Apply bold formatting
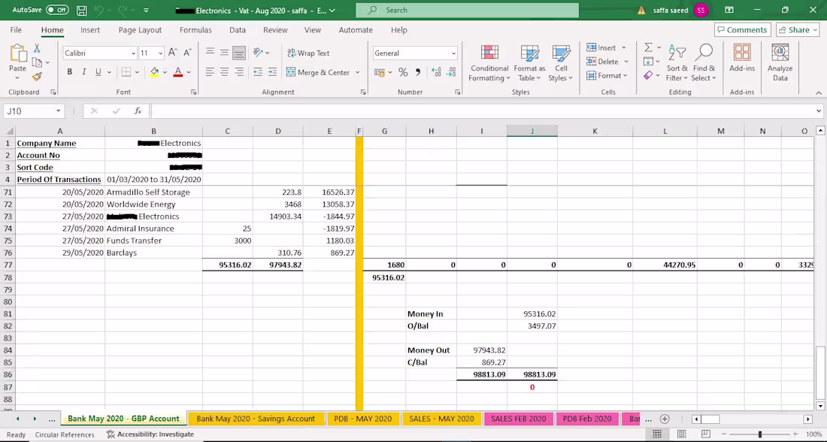The image size is (827, 442). [x=68, y=71]
